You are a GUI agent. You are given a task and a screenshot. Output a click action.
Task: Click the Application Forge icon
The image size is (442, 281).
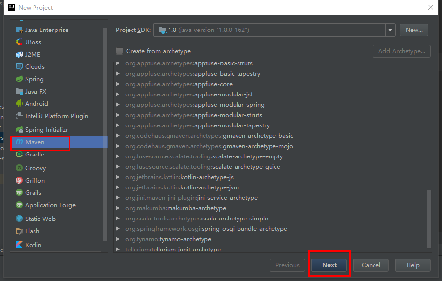pyautogui.click(x=19, y=205)
